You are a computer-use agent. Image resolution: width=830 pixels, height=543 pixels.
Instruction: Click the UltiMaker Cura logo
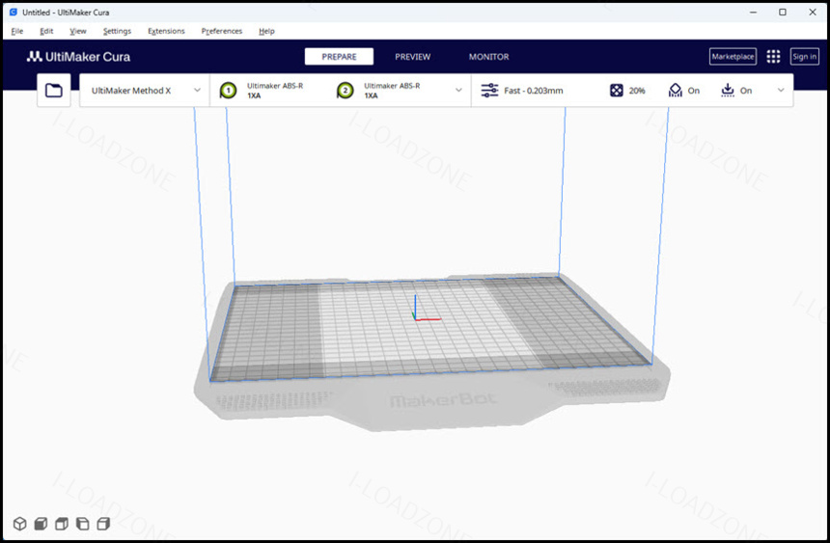(78, 57)
